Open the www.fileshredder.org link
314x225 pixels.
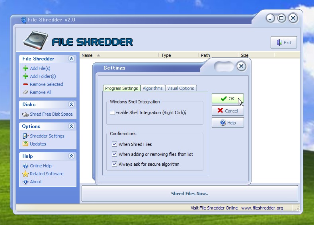click(x=262, y=208)
